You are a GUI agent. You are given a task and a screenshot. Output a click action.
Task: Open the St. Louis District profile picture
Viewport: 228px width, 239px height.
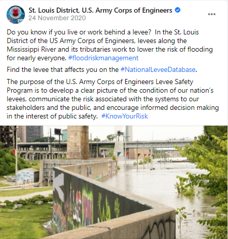coord(16,15)
